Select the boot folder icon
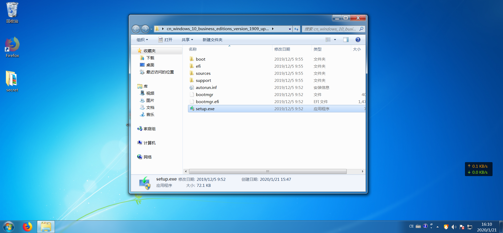 [x=192, y=59]
